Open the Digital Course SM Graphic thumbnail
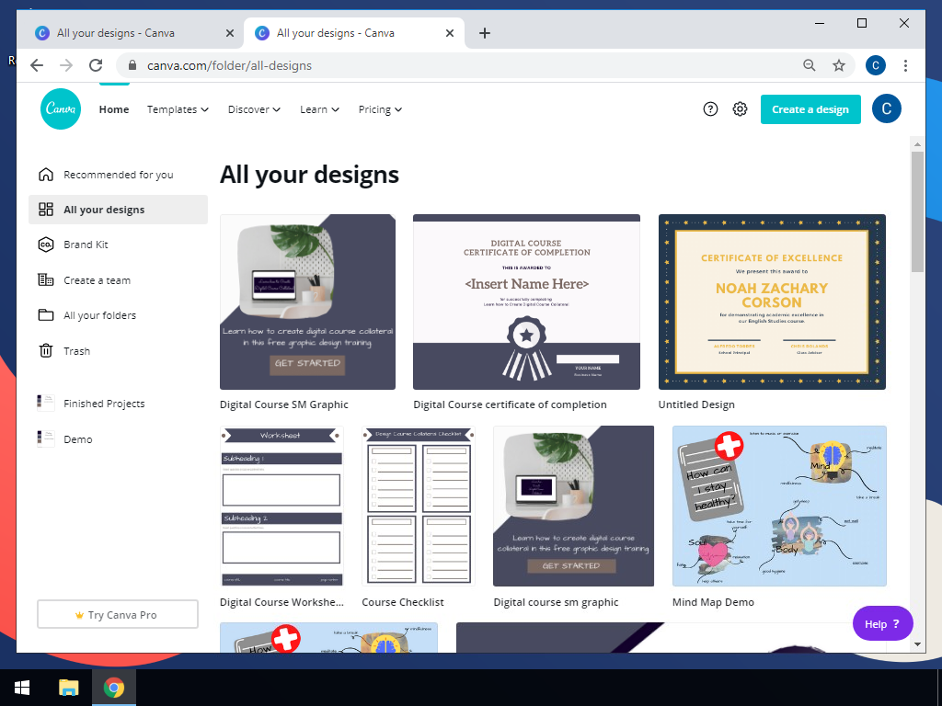This screenshot has width=942, height=706. click(307, 302)
